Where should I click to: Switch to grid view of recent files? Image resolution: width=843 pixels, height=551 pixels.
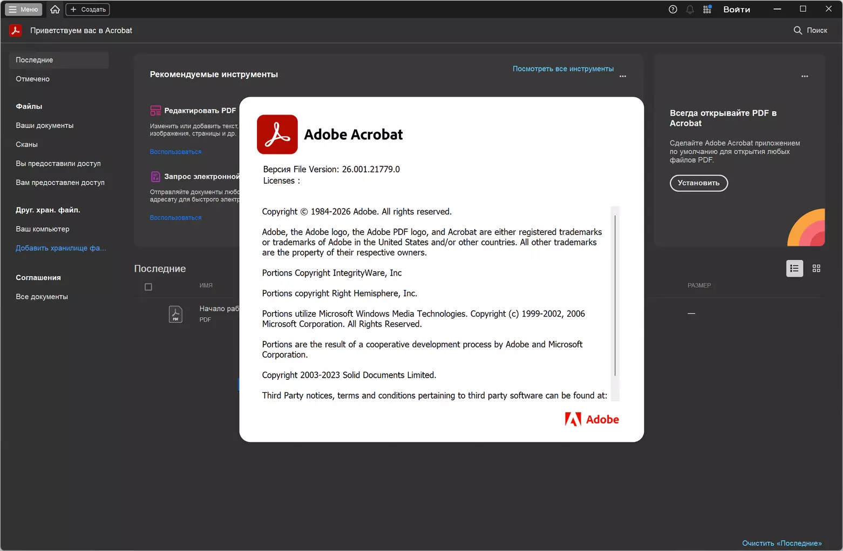(x=817, y=268)
